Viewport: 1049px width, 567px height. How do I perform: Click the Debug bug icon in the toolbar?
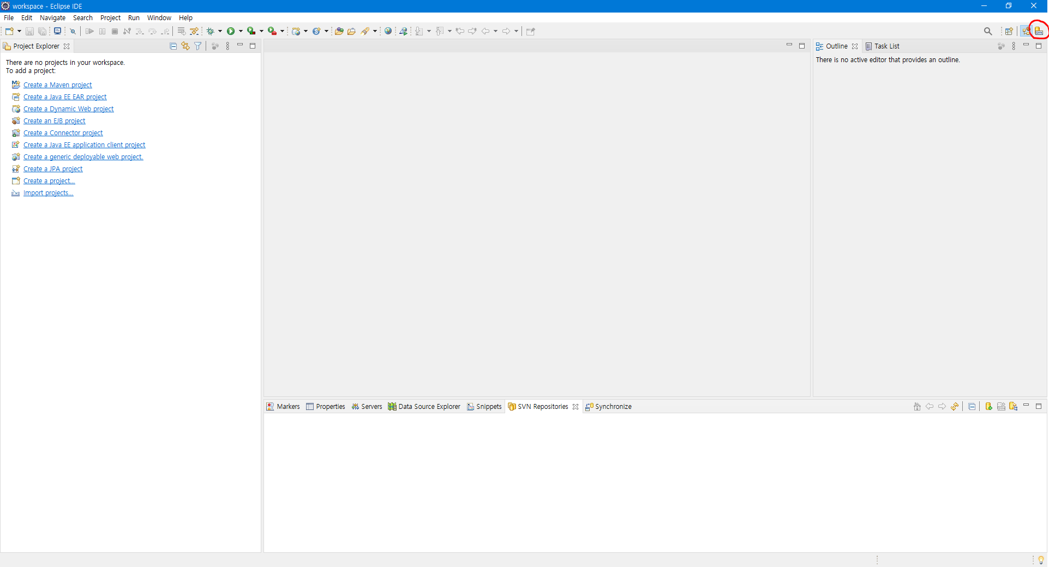tap(211, 31)
